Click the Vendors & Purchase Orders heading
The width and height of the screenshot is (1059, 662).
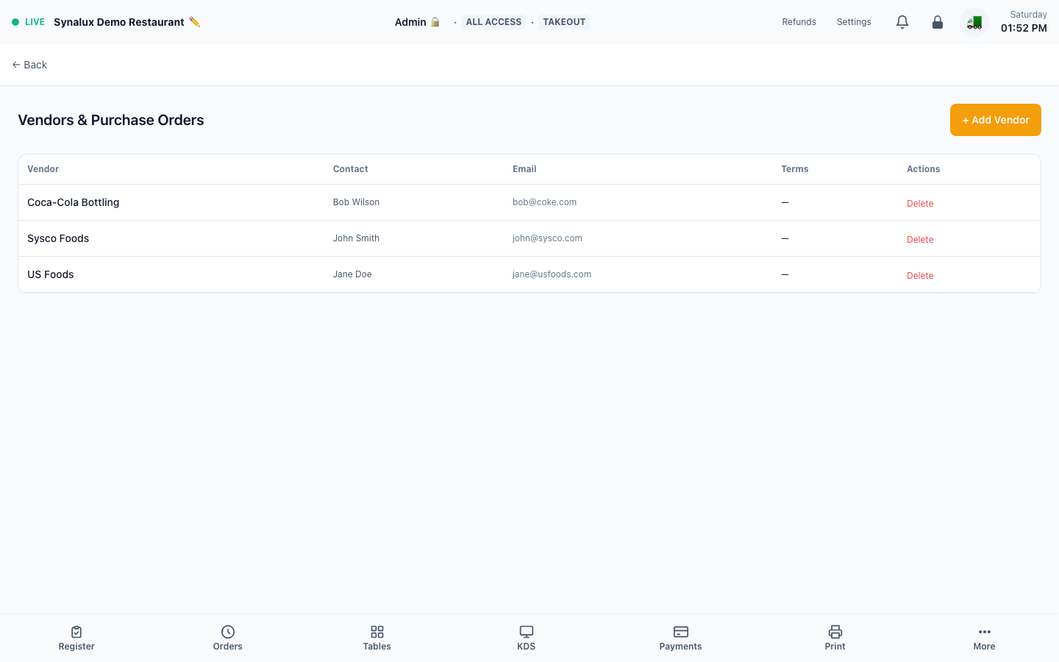point(111,120)
